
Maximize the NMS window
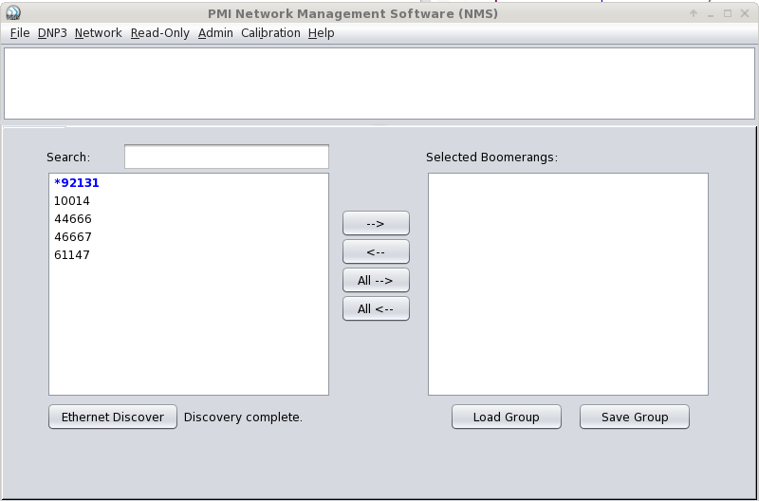tap(728, 13)
